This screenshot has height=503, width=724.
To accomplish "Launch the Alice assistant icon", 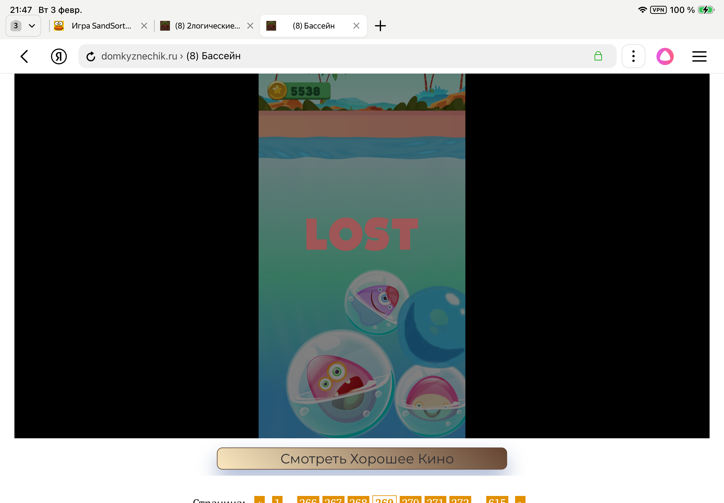I will [665, 56].
